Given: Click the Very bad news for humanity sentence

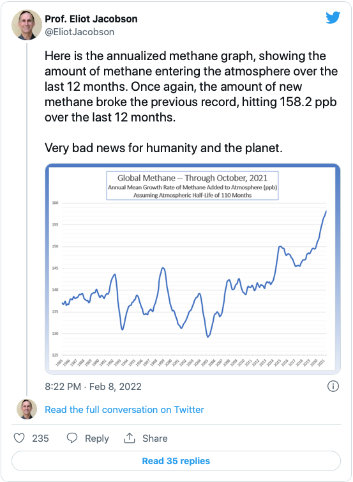Looking at the screenshot, I should point(163,148).
